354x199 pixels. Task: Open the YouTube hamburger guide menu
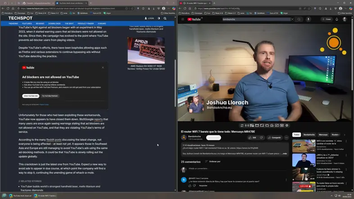pyautogui.click(x=183, y=19)
